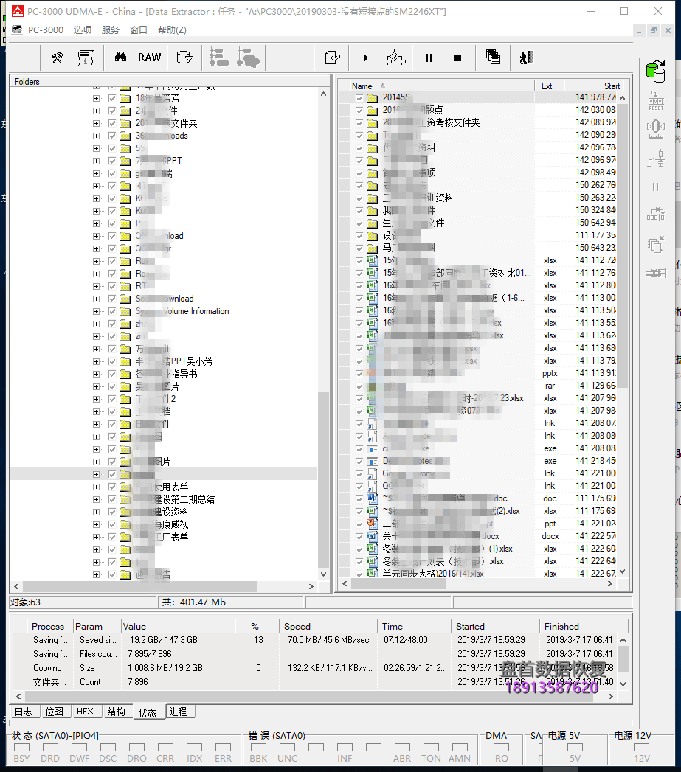Stop the running task with stop button
The image size is (681, 772).
click(457, 58)
